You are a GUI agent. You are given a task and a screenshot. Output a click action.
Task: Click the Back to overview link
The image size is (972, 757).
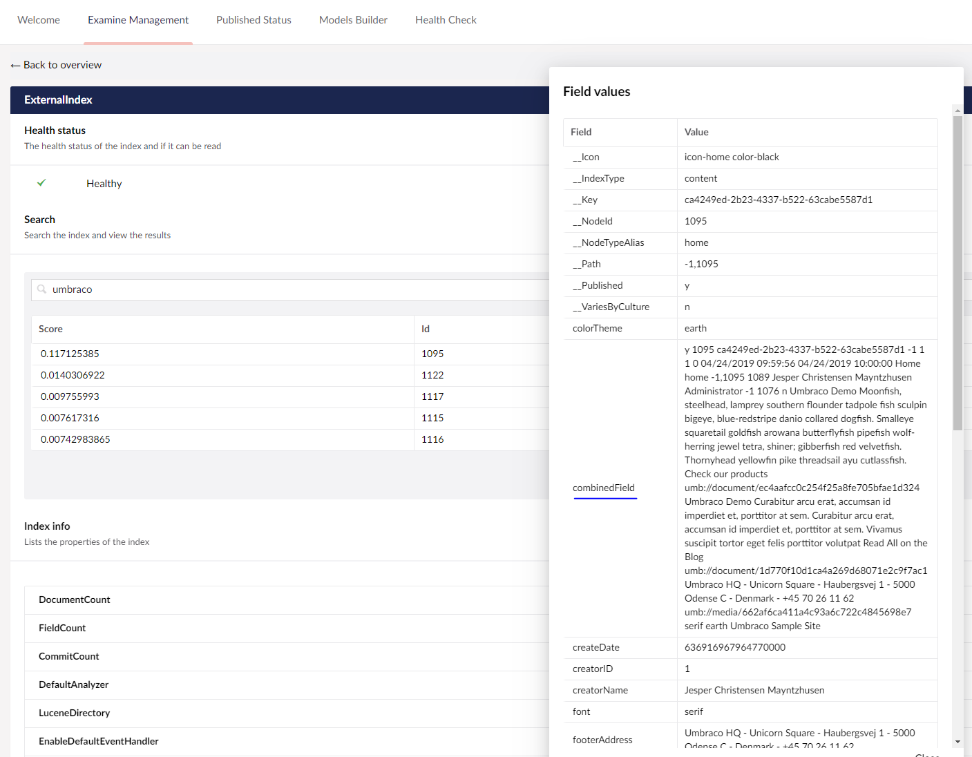[62, 65]
